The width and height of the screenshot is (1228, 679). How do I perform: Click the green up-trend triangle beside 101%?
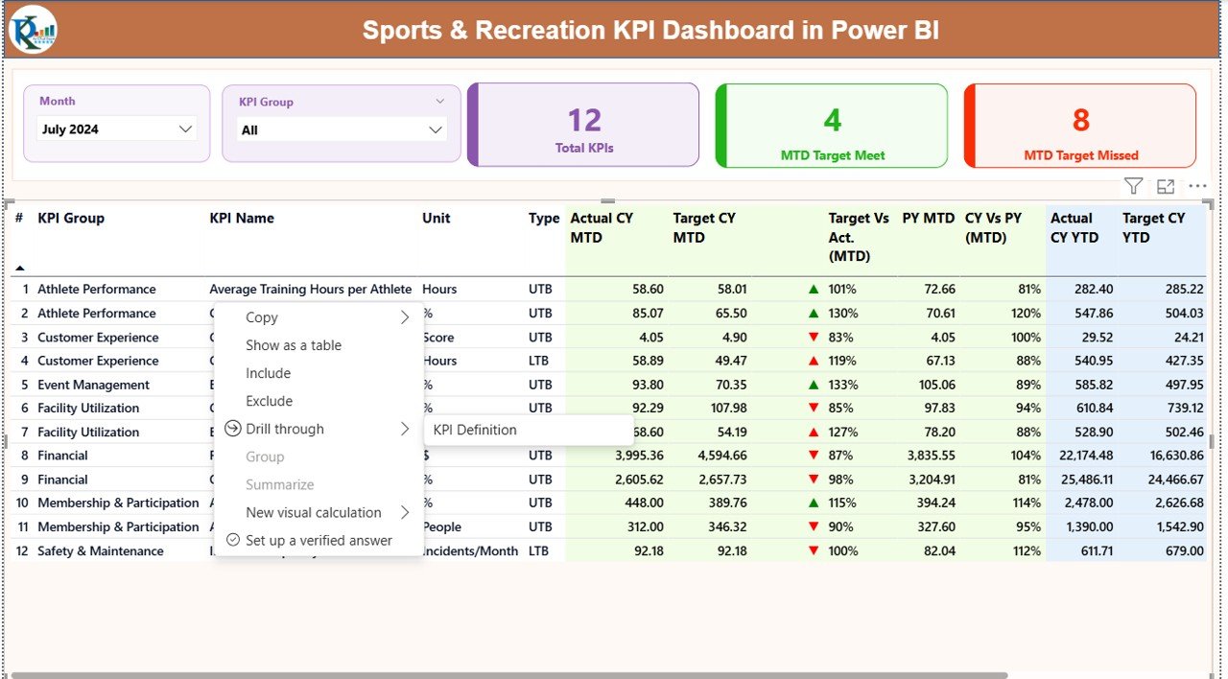pos(814,289)
